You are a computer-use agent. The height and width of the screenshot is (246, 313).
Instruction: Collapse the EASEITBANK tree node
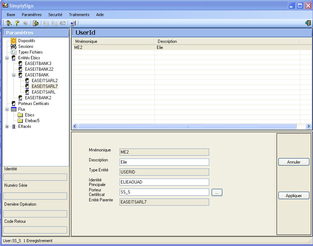[14, 75]
